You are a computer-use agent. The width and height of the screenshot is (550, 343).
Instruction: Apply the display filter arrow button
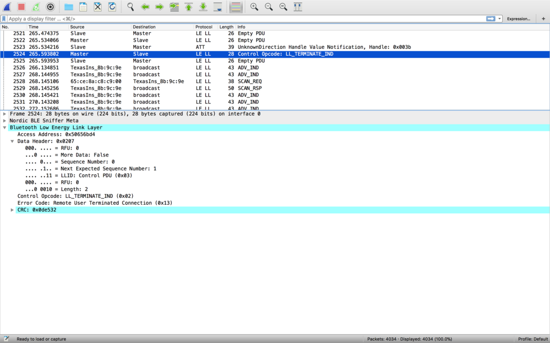coord(490,19)
